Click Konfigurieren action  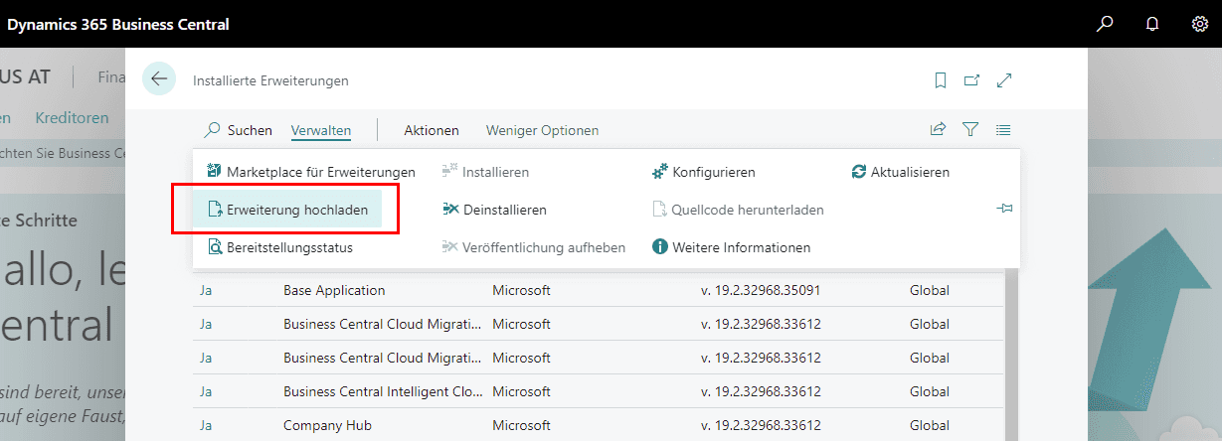click(x=713, y=172)
